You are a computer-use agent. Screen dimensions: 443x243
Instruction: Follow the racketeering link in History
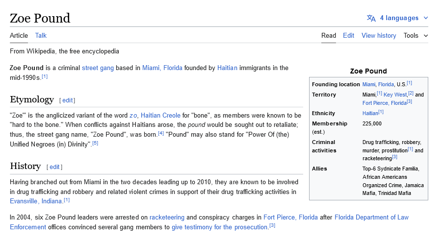167,218
